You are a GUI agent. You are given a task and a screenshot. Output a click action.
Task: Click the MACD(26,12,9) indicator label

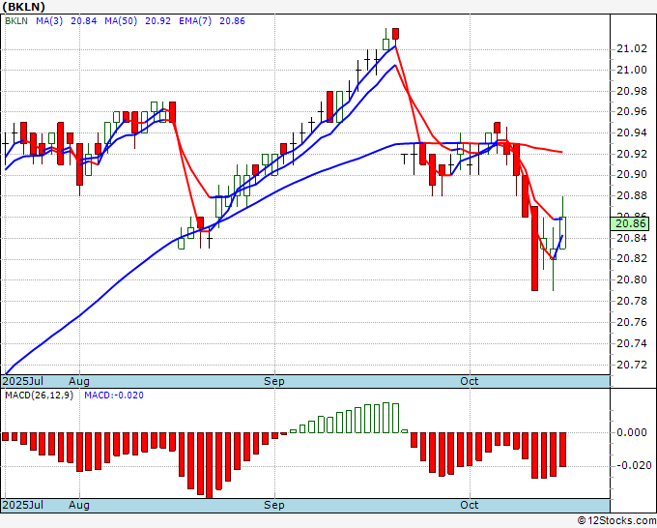39,396
